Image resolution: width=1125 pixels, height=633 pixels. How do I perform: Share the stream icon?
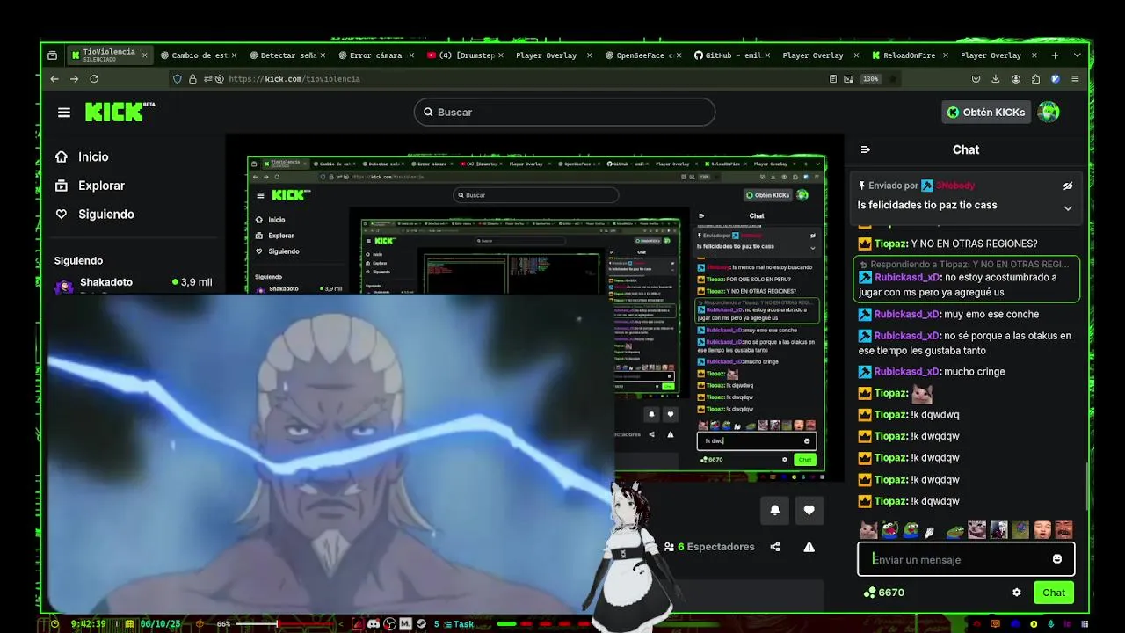[x=775, y=547]
